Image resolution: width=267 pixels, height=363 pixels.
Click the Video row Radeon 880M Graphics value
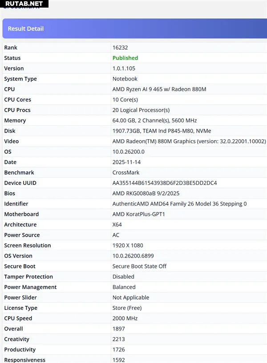click(x=189, y=142)
